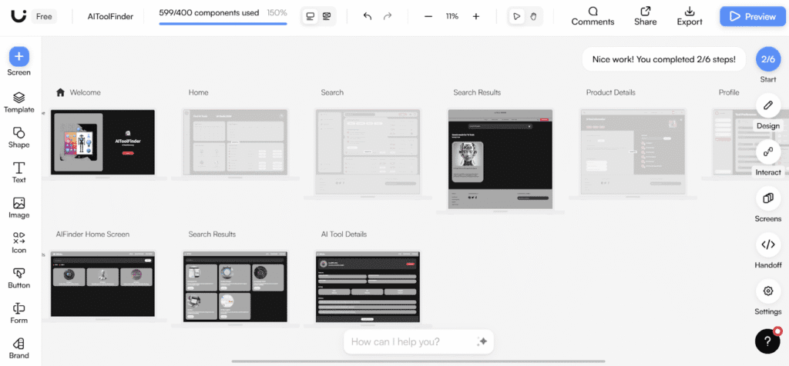Click the add Screen plus button
Screen dimensions: 789x366
(19, 56)
